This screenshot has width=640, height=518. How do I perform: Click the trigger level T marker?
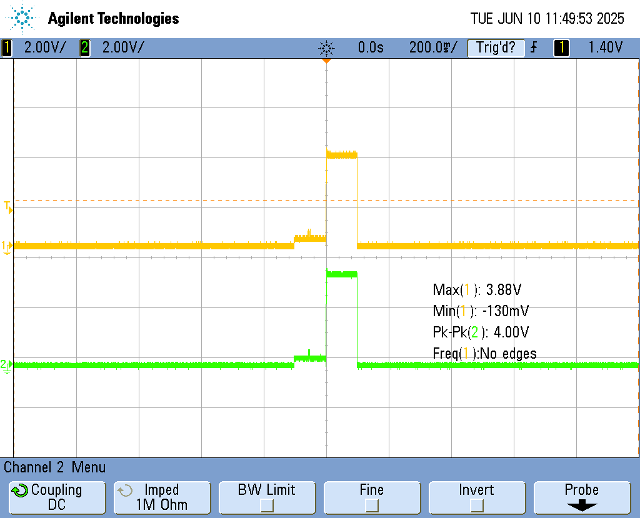point(8,207)
